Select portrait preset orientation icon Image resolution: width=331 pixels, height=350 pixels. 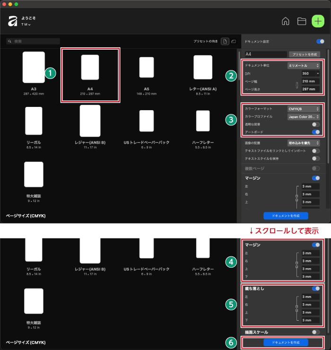point(225,42)
